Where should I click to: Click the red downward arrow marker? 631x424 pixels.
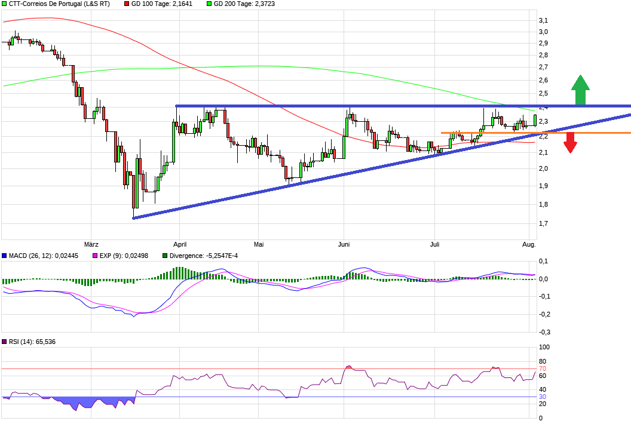click(571, 143)
